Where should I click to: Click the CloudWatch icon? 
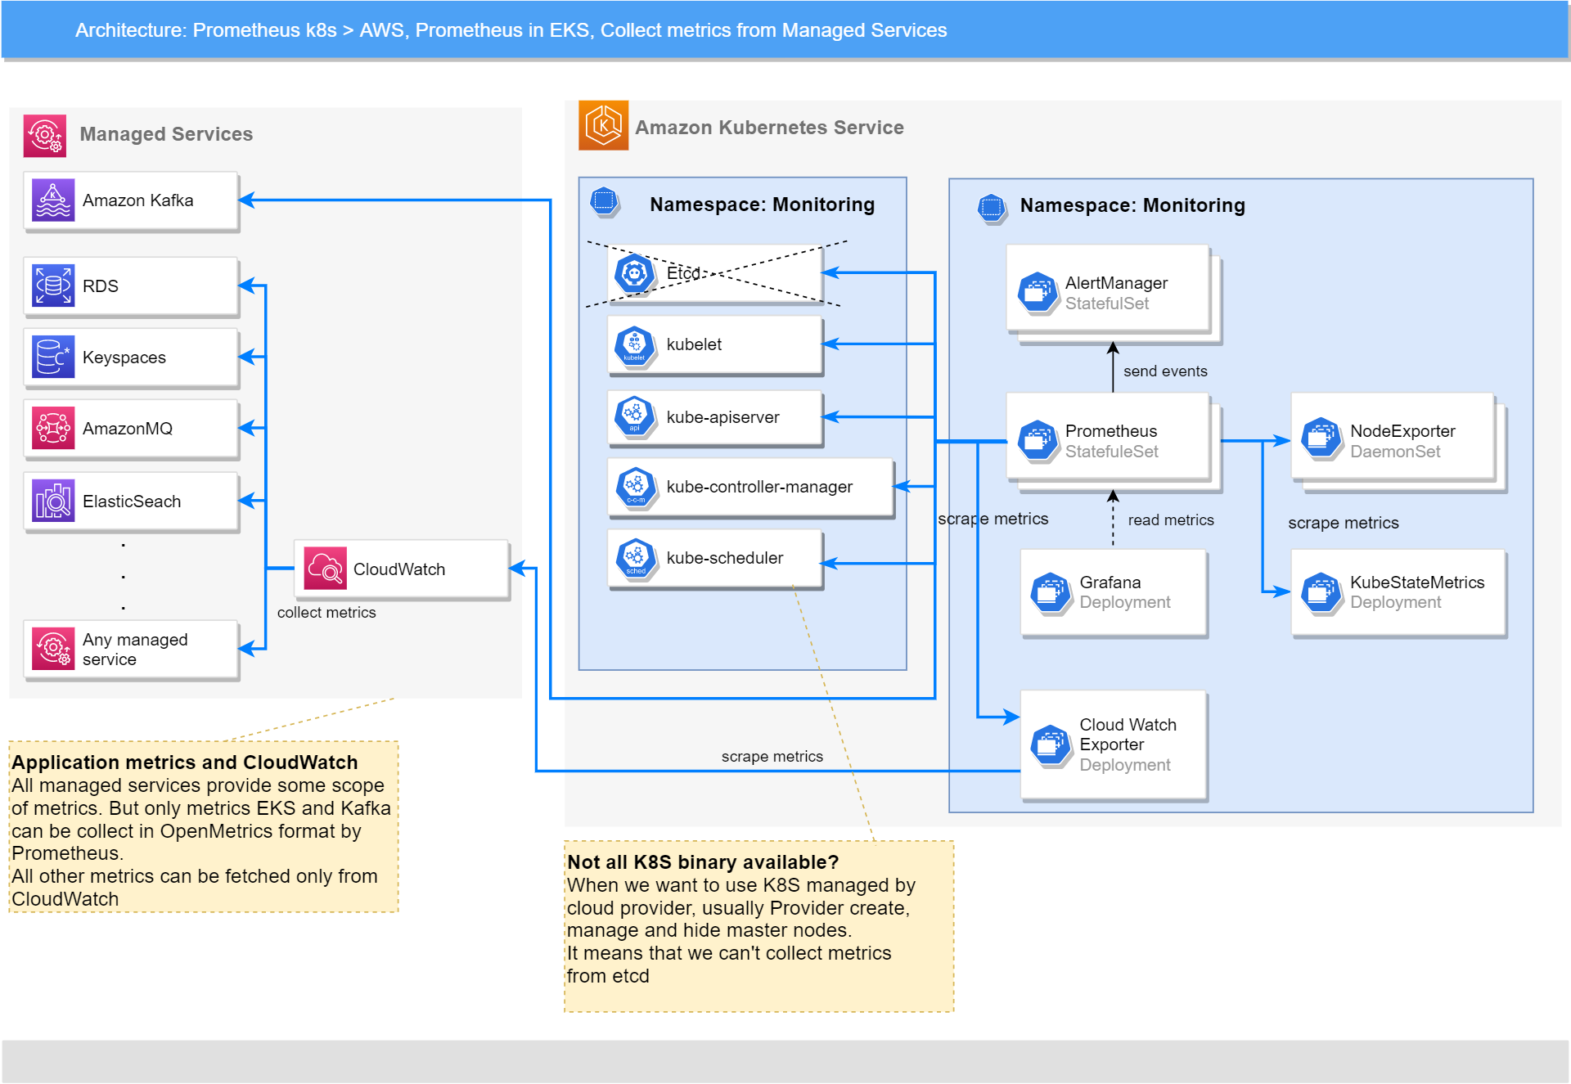click(325, 569)
